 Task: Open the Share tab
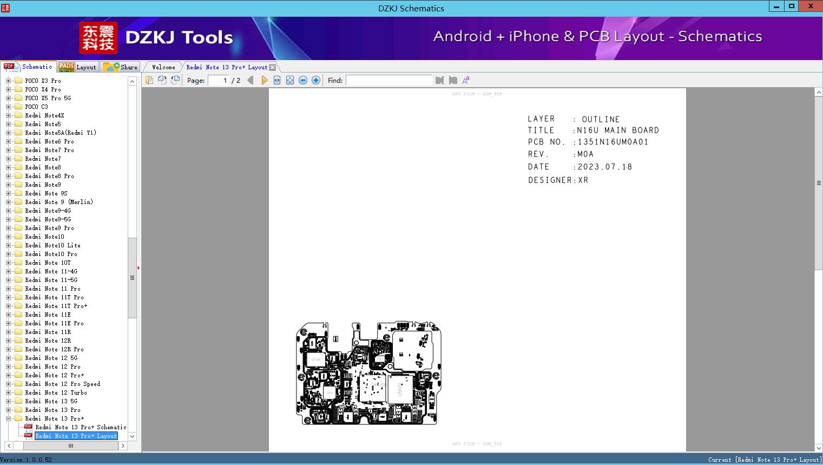[120, 67]
